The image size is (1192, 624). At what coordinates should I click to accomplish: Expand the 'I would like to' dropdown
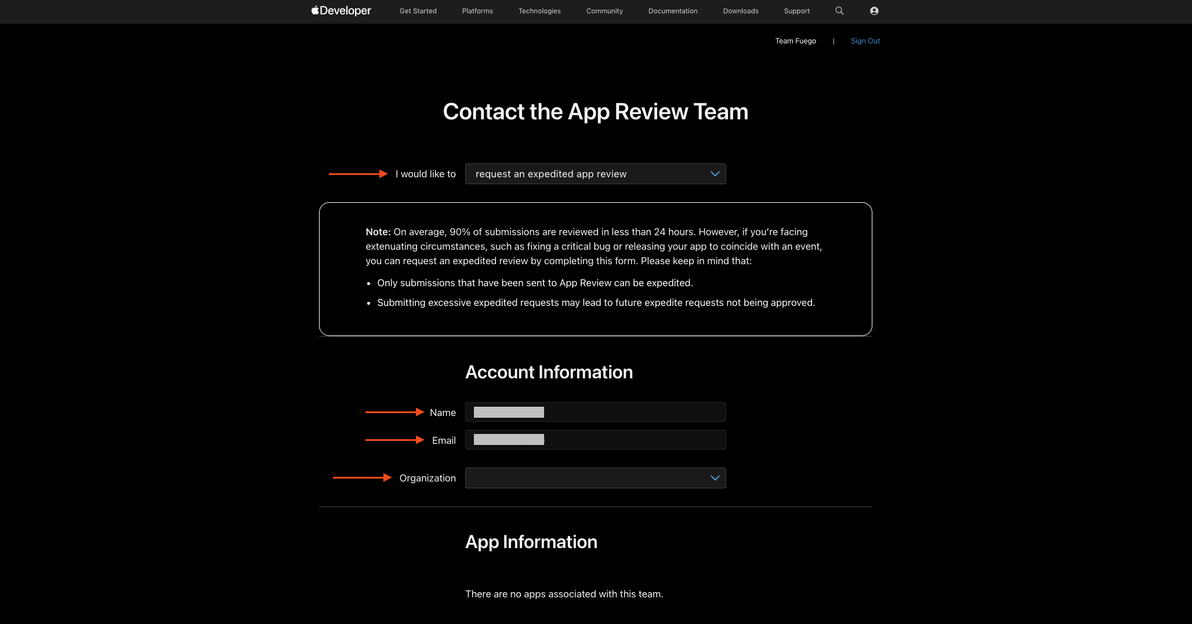point(596,174)
